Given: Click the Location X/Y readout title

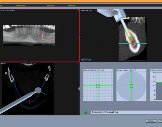Looking at the screenshot, I should [95, 70].
